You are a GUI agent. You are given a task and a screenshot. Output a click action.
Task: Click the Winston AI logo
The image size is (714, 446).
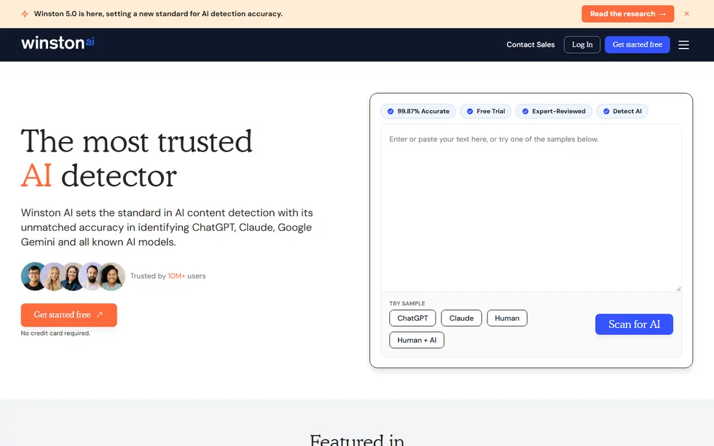click(57, 43)
